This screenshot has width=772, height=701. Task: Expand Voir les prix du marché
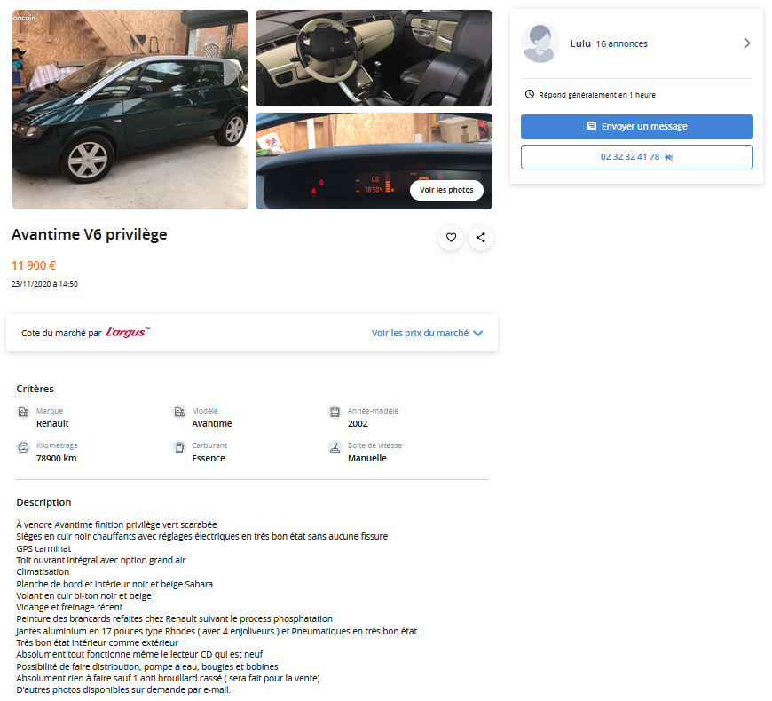tap(420, 334)
